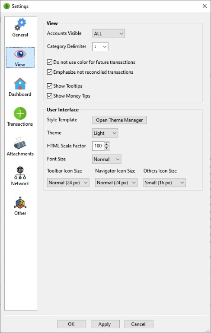This screenshot has width=211, height=333.
Task: Click the green dollar app icon in title bar
Action: pyautogui.click(x=7, y=6)
